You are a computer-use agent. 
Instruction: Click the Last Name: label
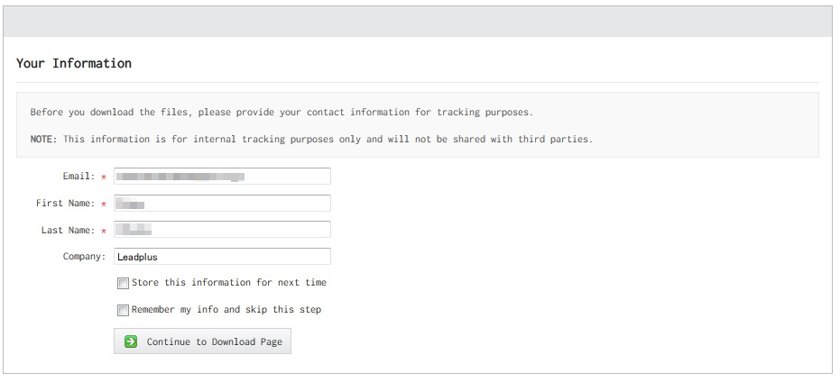[x=68, y=230]
